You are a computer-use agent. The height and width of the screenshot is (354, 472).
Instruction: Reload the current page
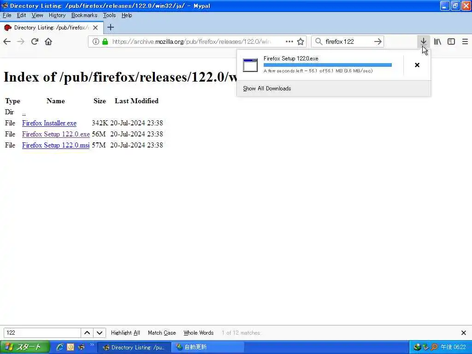[35, 41]
